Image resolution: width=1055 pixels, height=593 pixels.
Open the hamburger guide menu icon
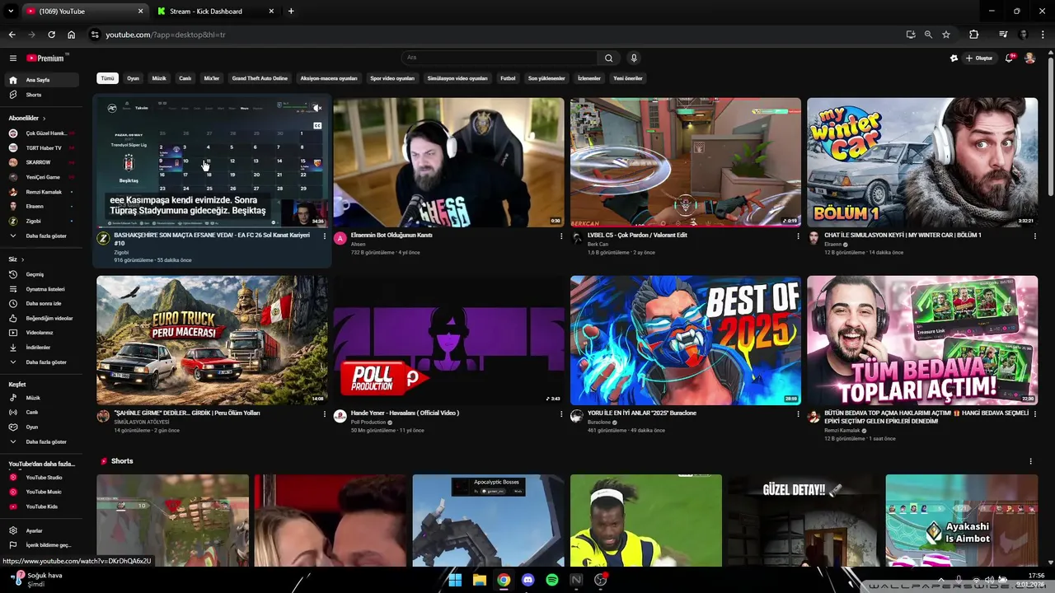pos(13,58)
